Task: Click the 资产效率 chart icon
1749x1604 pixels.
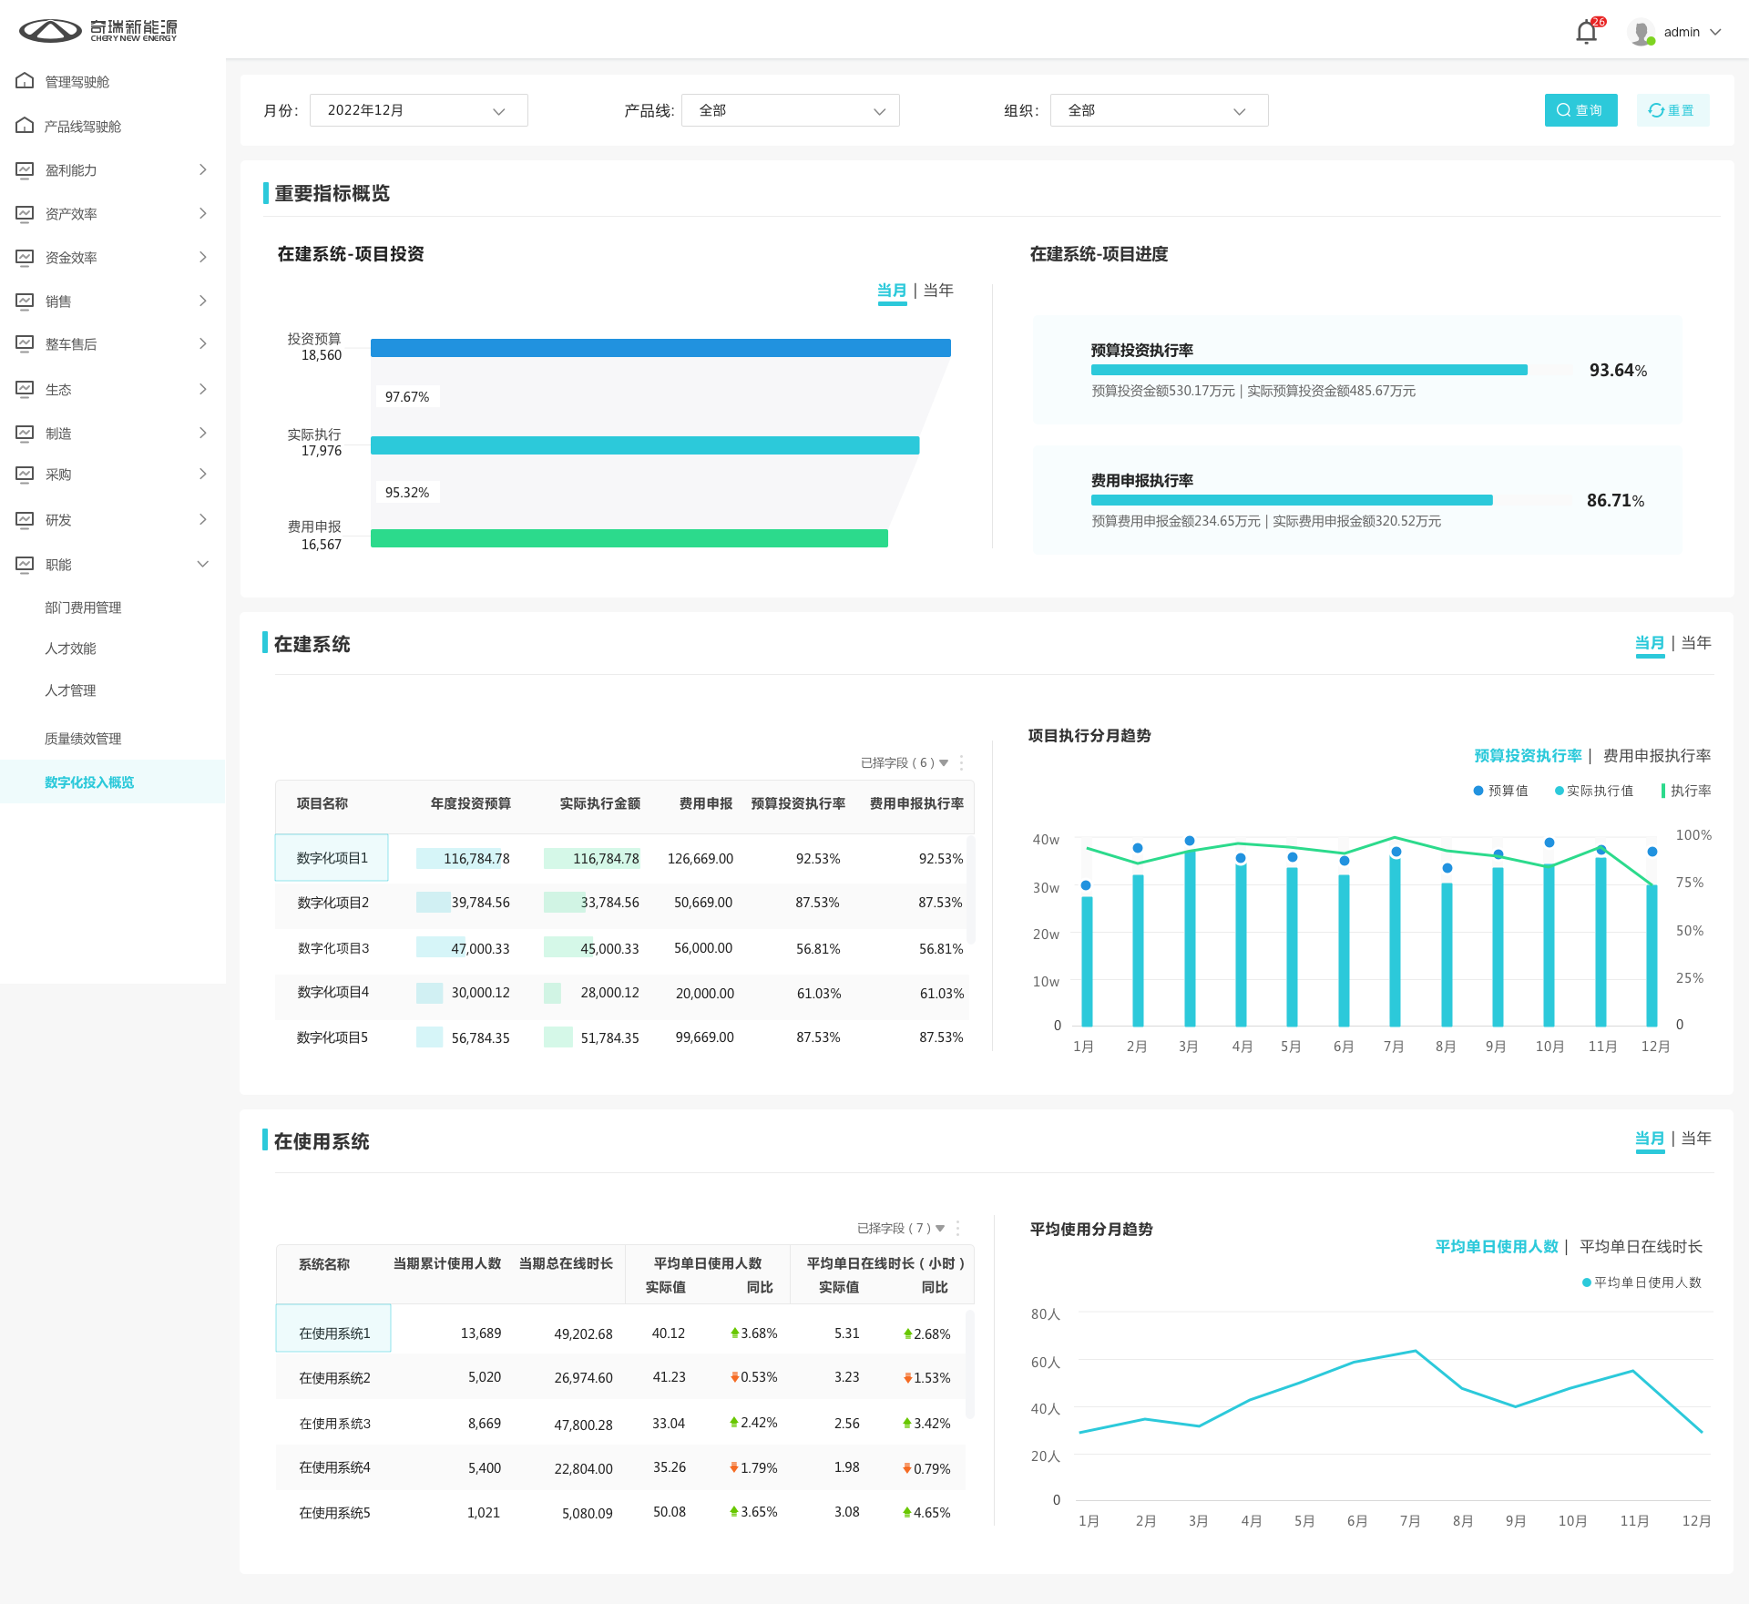Action: pos(25,213)
